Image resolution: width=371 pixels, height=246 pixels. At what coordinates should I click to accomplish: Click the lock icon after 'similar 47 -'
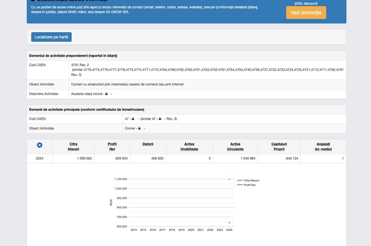(160, 119)
